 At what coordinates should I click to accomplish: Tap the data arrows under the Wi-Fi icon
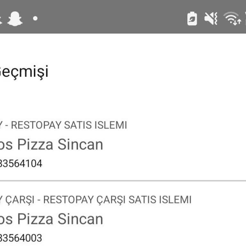coord(237,22)
